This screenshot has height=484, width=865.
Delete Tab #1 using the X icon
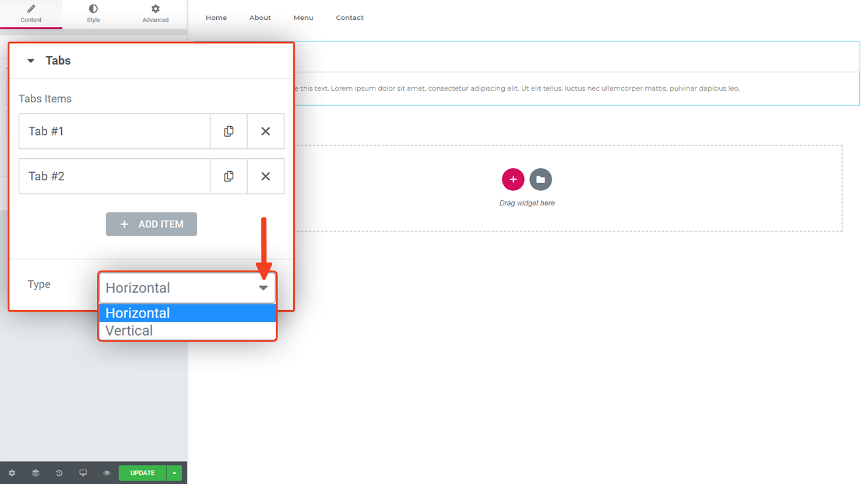265,131
